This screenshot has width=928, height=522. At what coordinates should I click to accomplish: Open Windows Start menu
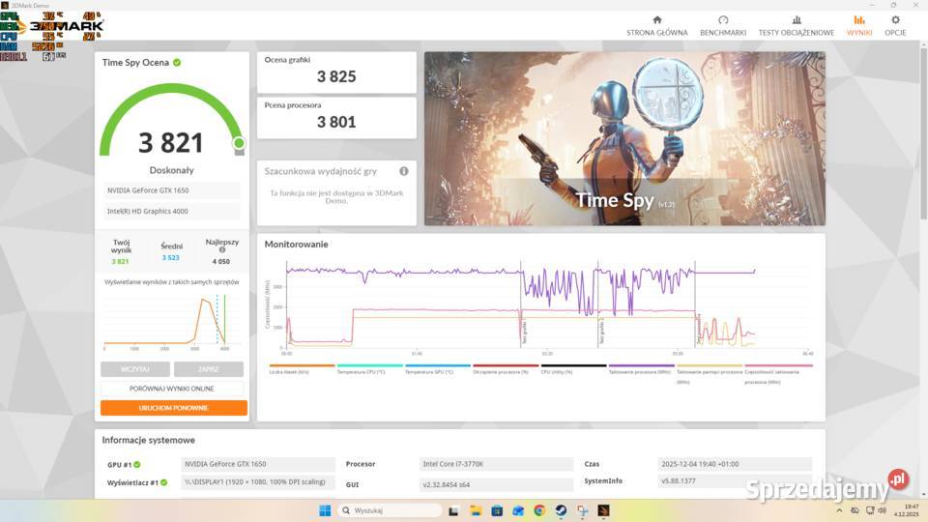click(x=325, y=510)
